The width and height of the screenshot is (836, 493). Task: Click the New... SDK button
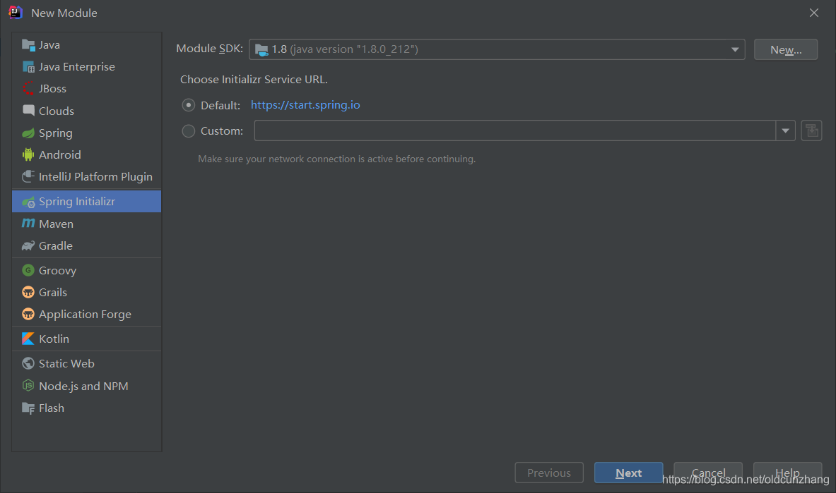[x=785, y=49]
